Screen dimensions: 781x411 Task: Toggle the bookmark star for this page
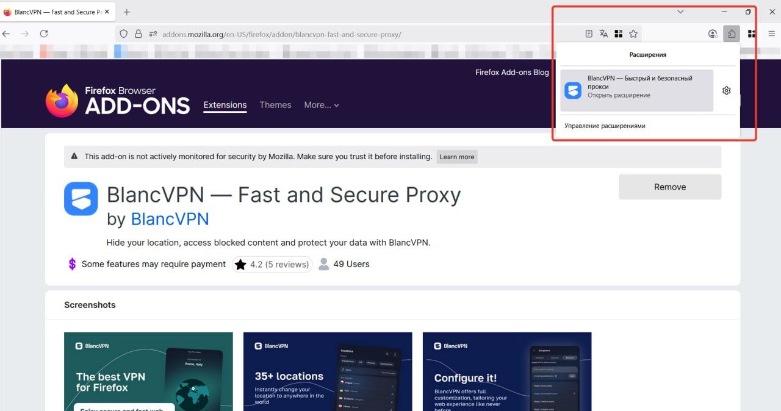(633, 34)
